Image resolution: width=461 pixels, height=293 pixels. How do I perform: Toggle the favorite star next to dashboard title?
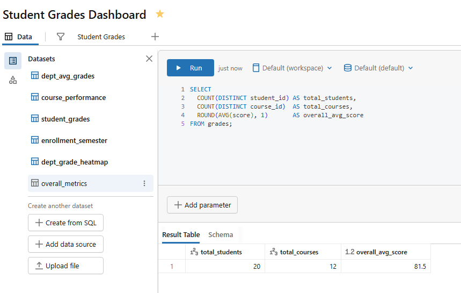(160, 14)
